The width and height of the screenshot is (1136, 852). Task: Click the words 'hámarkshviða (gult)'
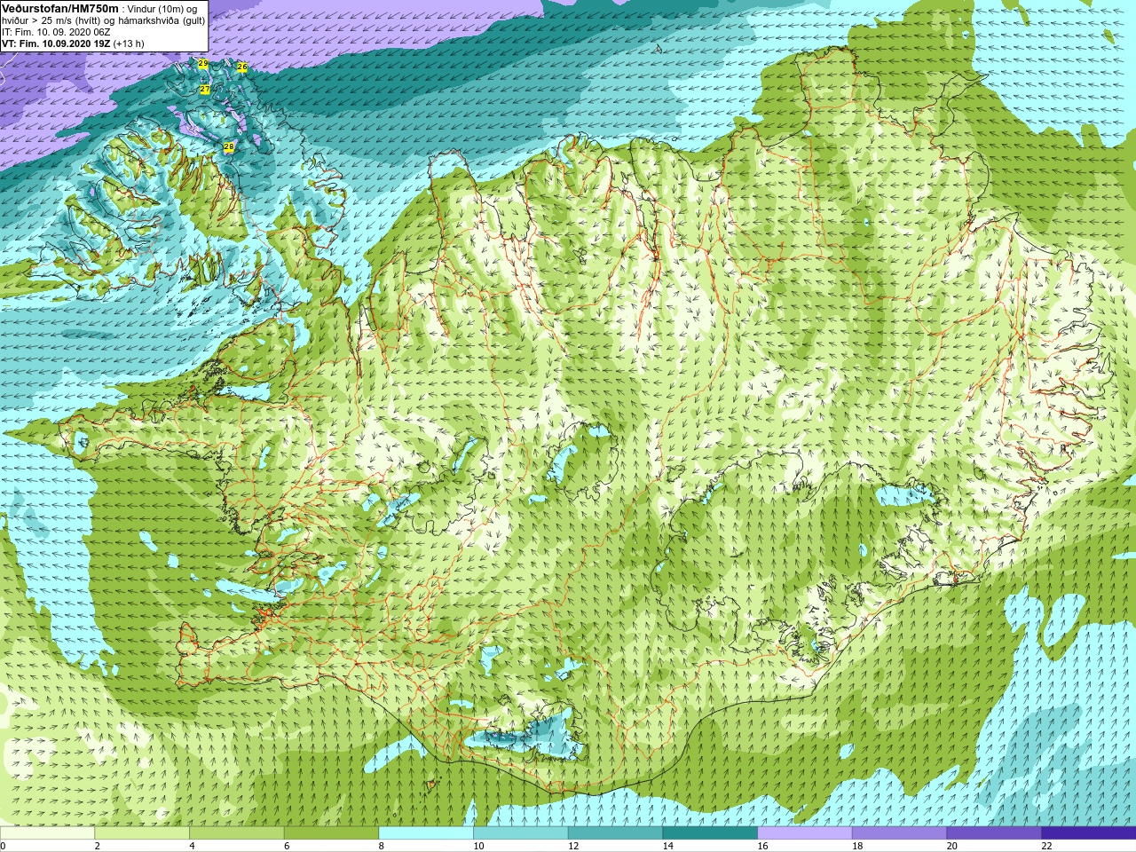click(162, 20)
